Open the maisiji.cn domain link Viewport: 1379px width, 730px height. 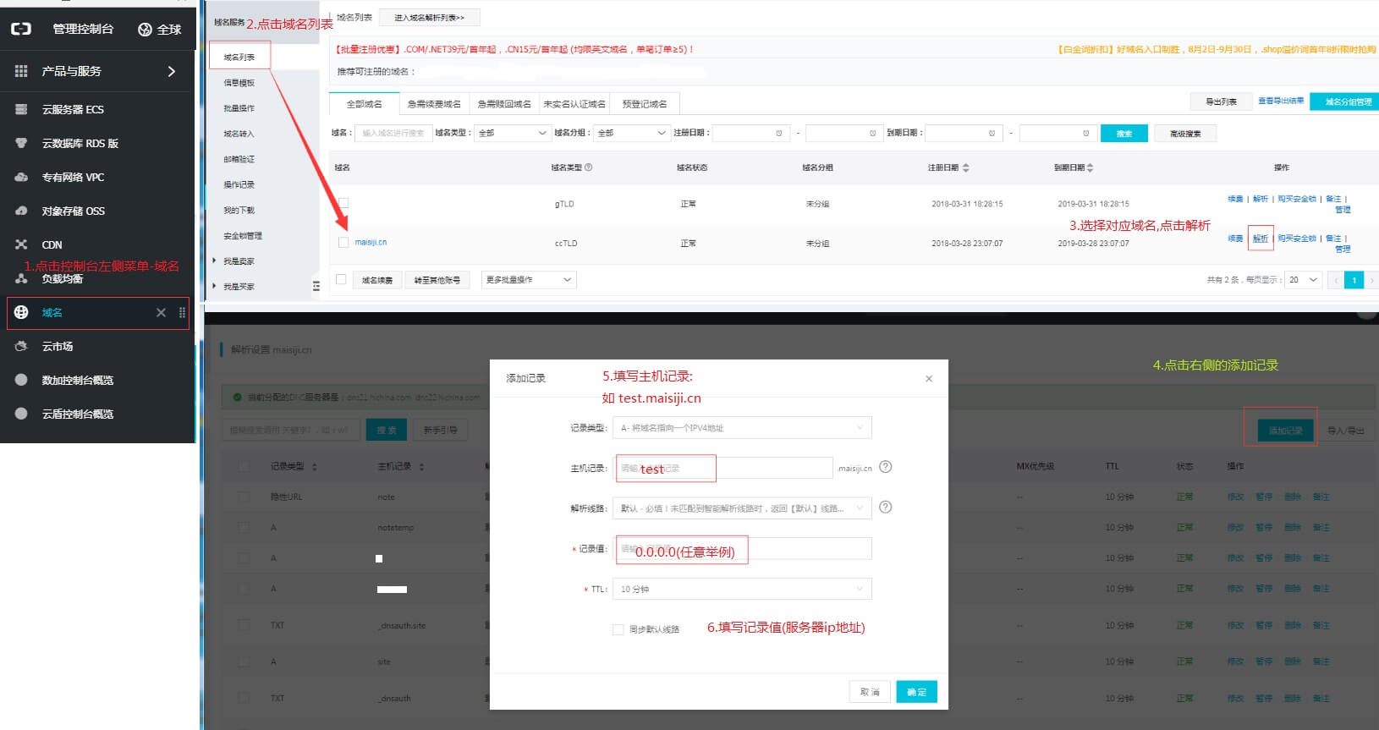371,242
